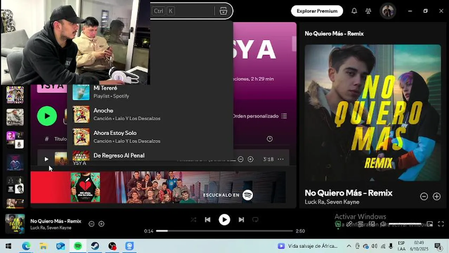Open the connect to a device icon
This screenshot has height=253, width=449.
click(372, 224)
